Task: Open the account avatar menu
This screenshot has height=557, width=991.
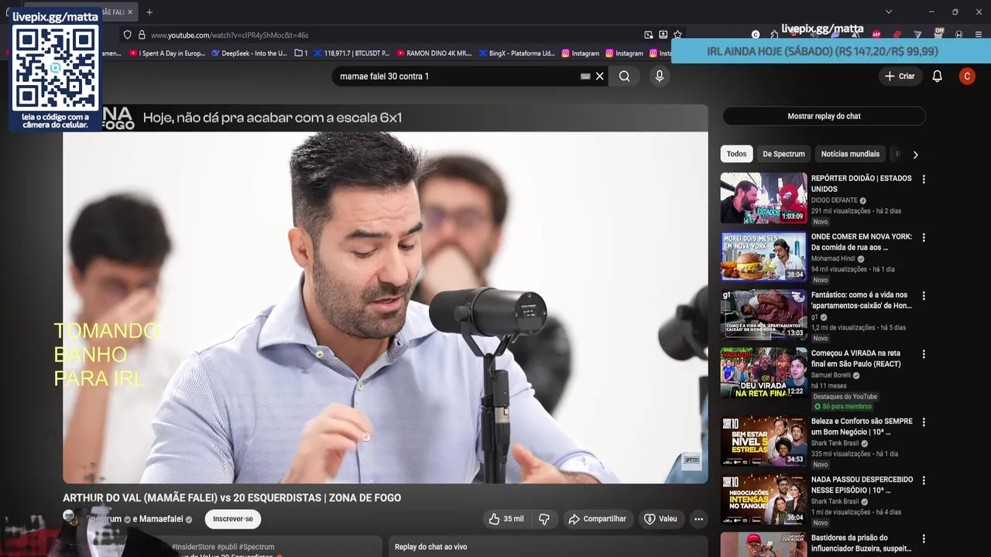Action: pos(966,76)
